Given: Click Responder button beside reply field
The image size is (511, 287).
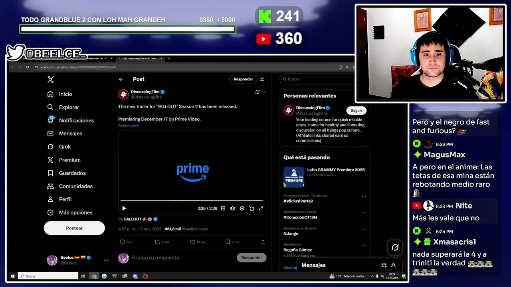Looking at the screenshot, I should coord(252,258).
